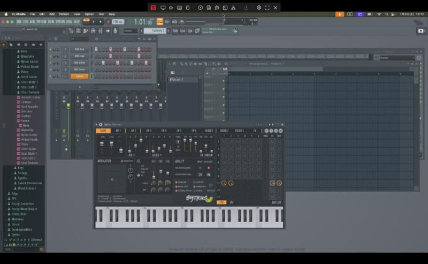Select the 808 HiHat channel button

click(79, 63)
